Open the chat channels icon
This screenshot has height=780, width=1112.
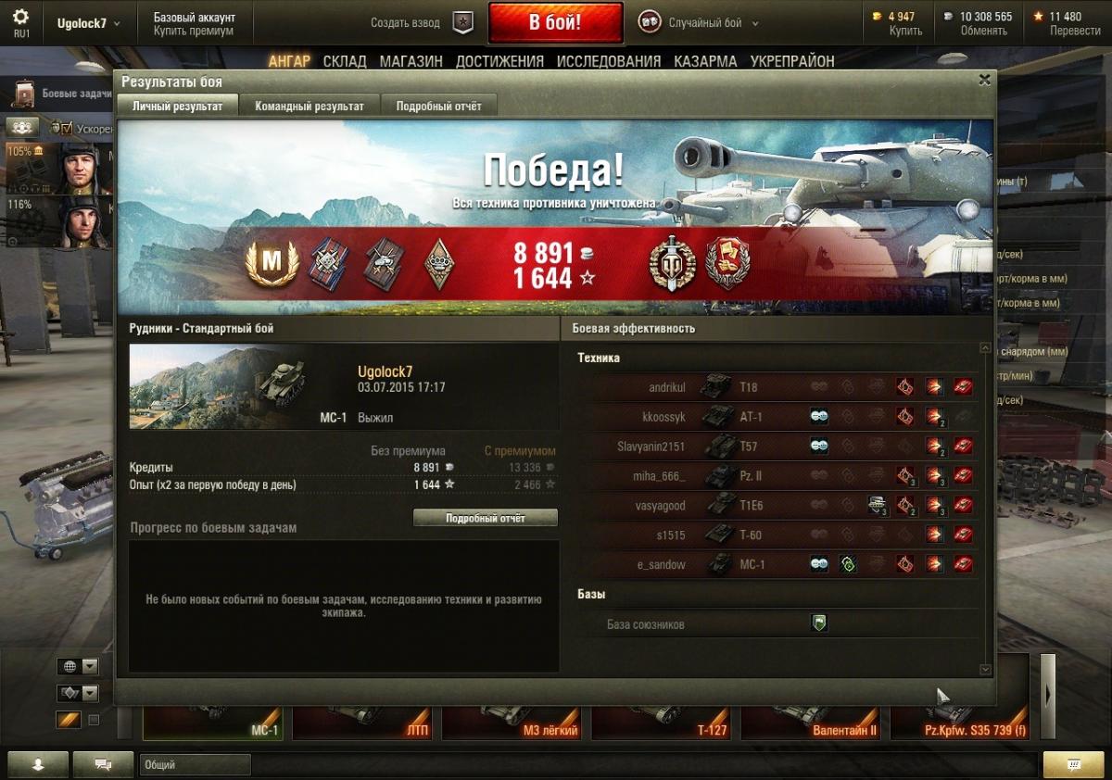pos(104,764)
